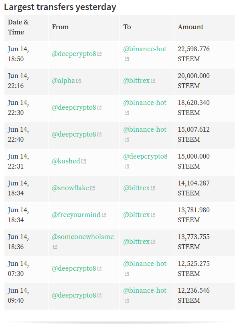Visit the @snowflake sender link
Viewport: 241px width, 334px height.
coord(71,188)
